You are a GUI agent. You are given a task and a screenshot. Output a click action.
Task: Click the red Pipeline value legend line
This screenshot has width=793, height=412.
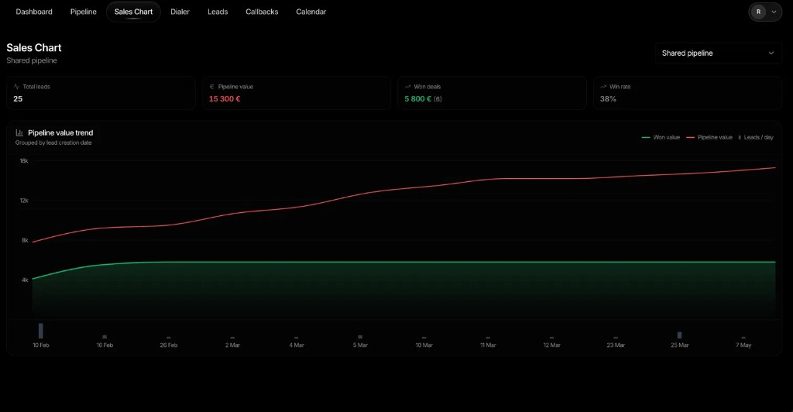690,138
